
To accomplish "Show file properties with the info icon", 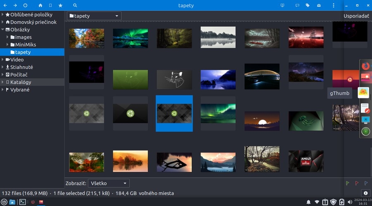I will (365, 193).
